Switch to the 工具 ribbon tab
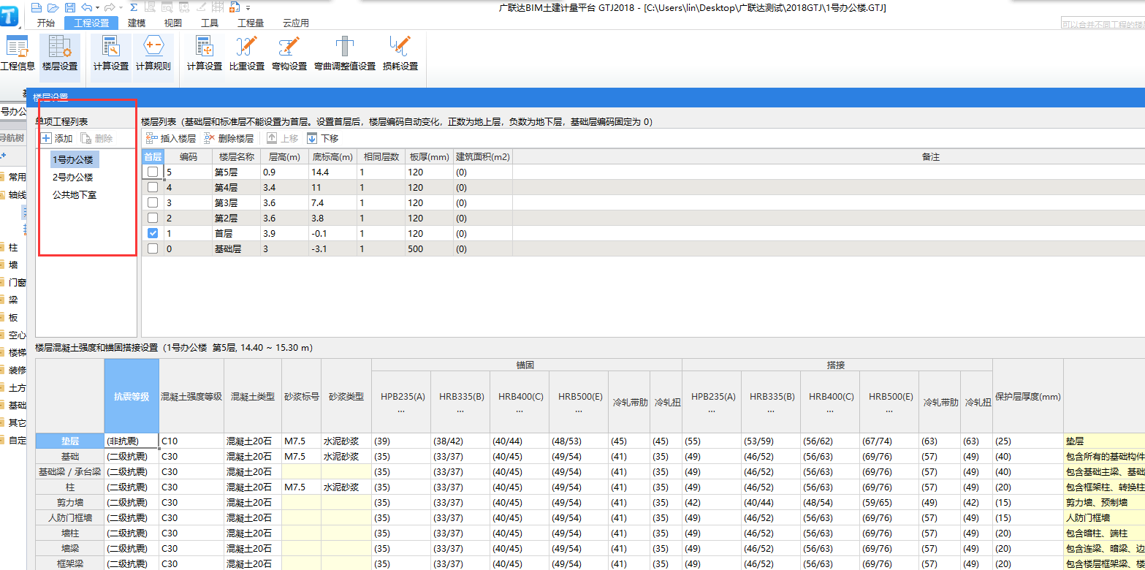Viewport: 1145px width, 570px height. (210, 23)
